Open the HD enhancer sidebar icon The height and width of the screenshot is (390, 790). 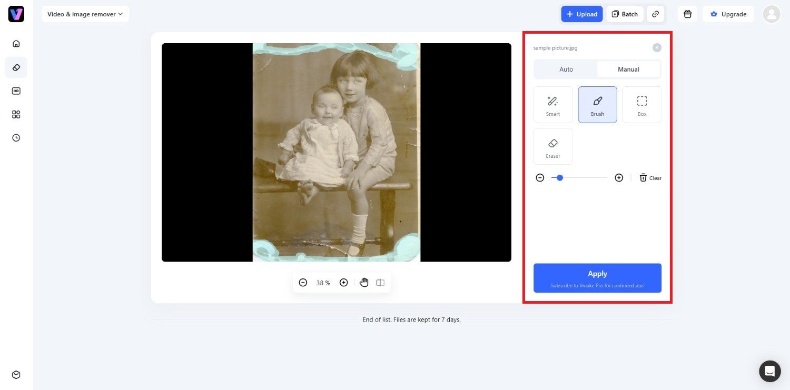point(16,91)
